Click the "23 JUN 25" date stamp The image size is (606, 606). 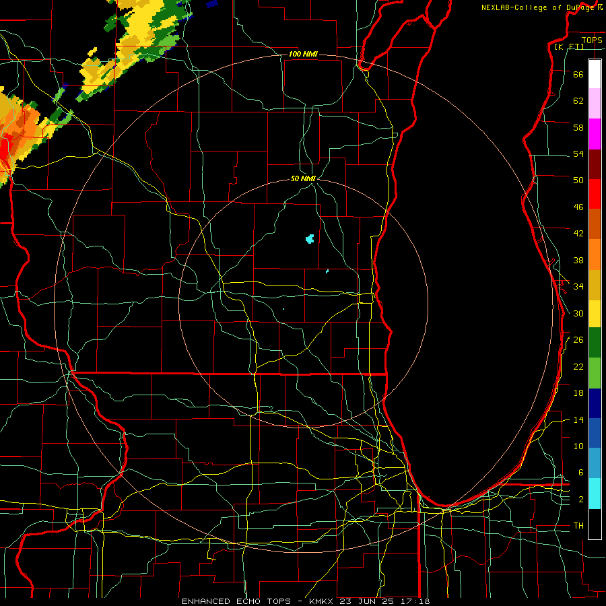(368, 601)
